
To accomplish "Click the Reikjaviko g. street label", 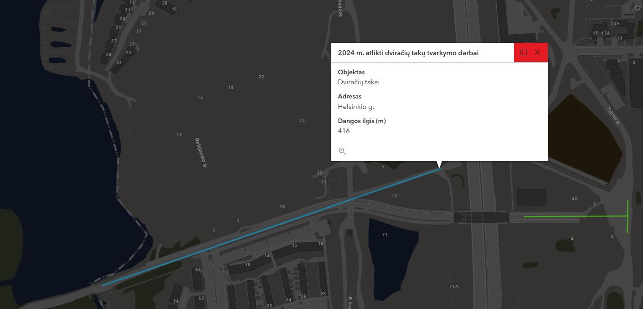I will (x=201, y=153).
